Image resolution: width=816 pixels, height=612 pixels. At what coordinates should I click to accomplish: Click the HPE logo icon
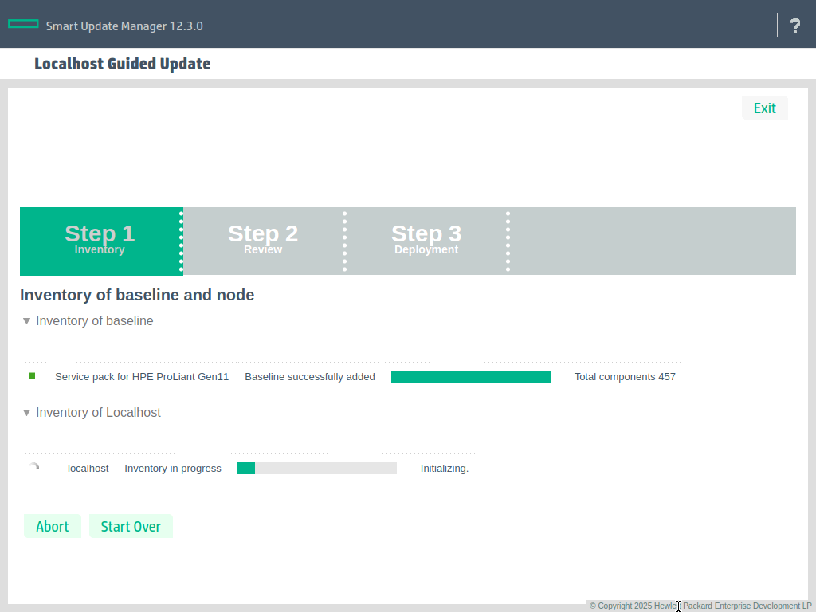tap(23, 24)
